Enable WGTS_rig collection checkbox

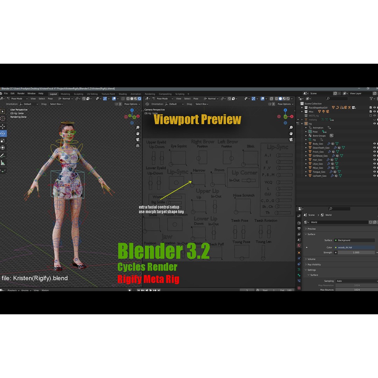[371, 115]
